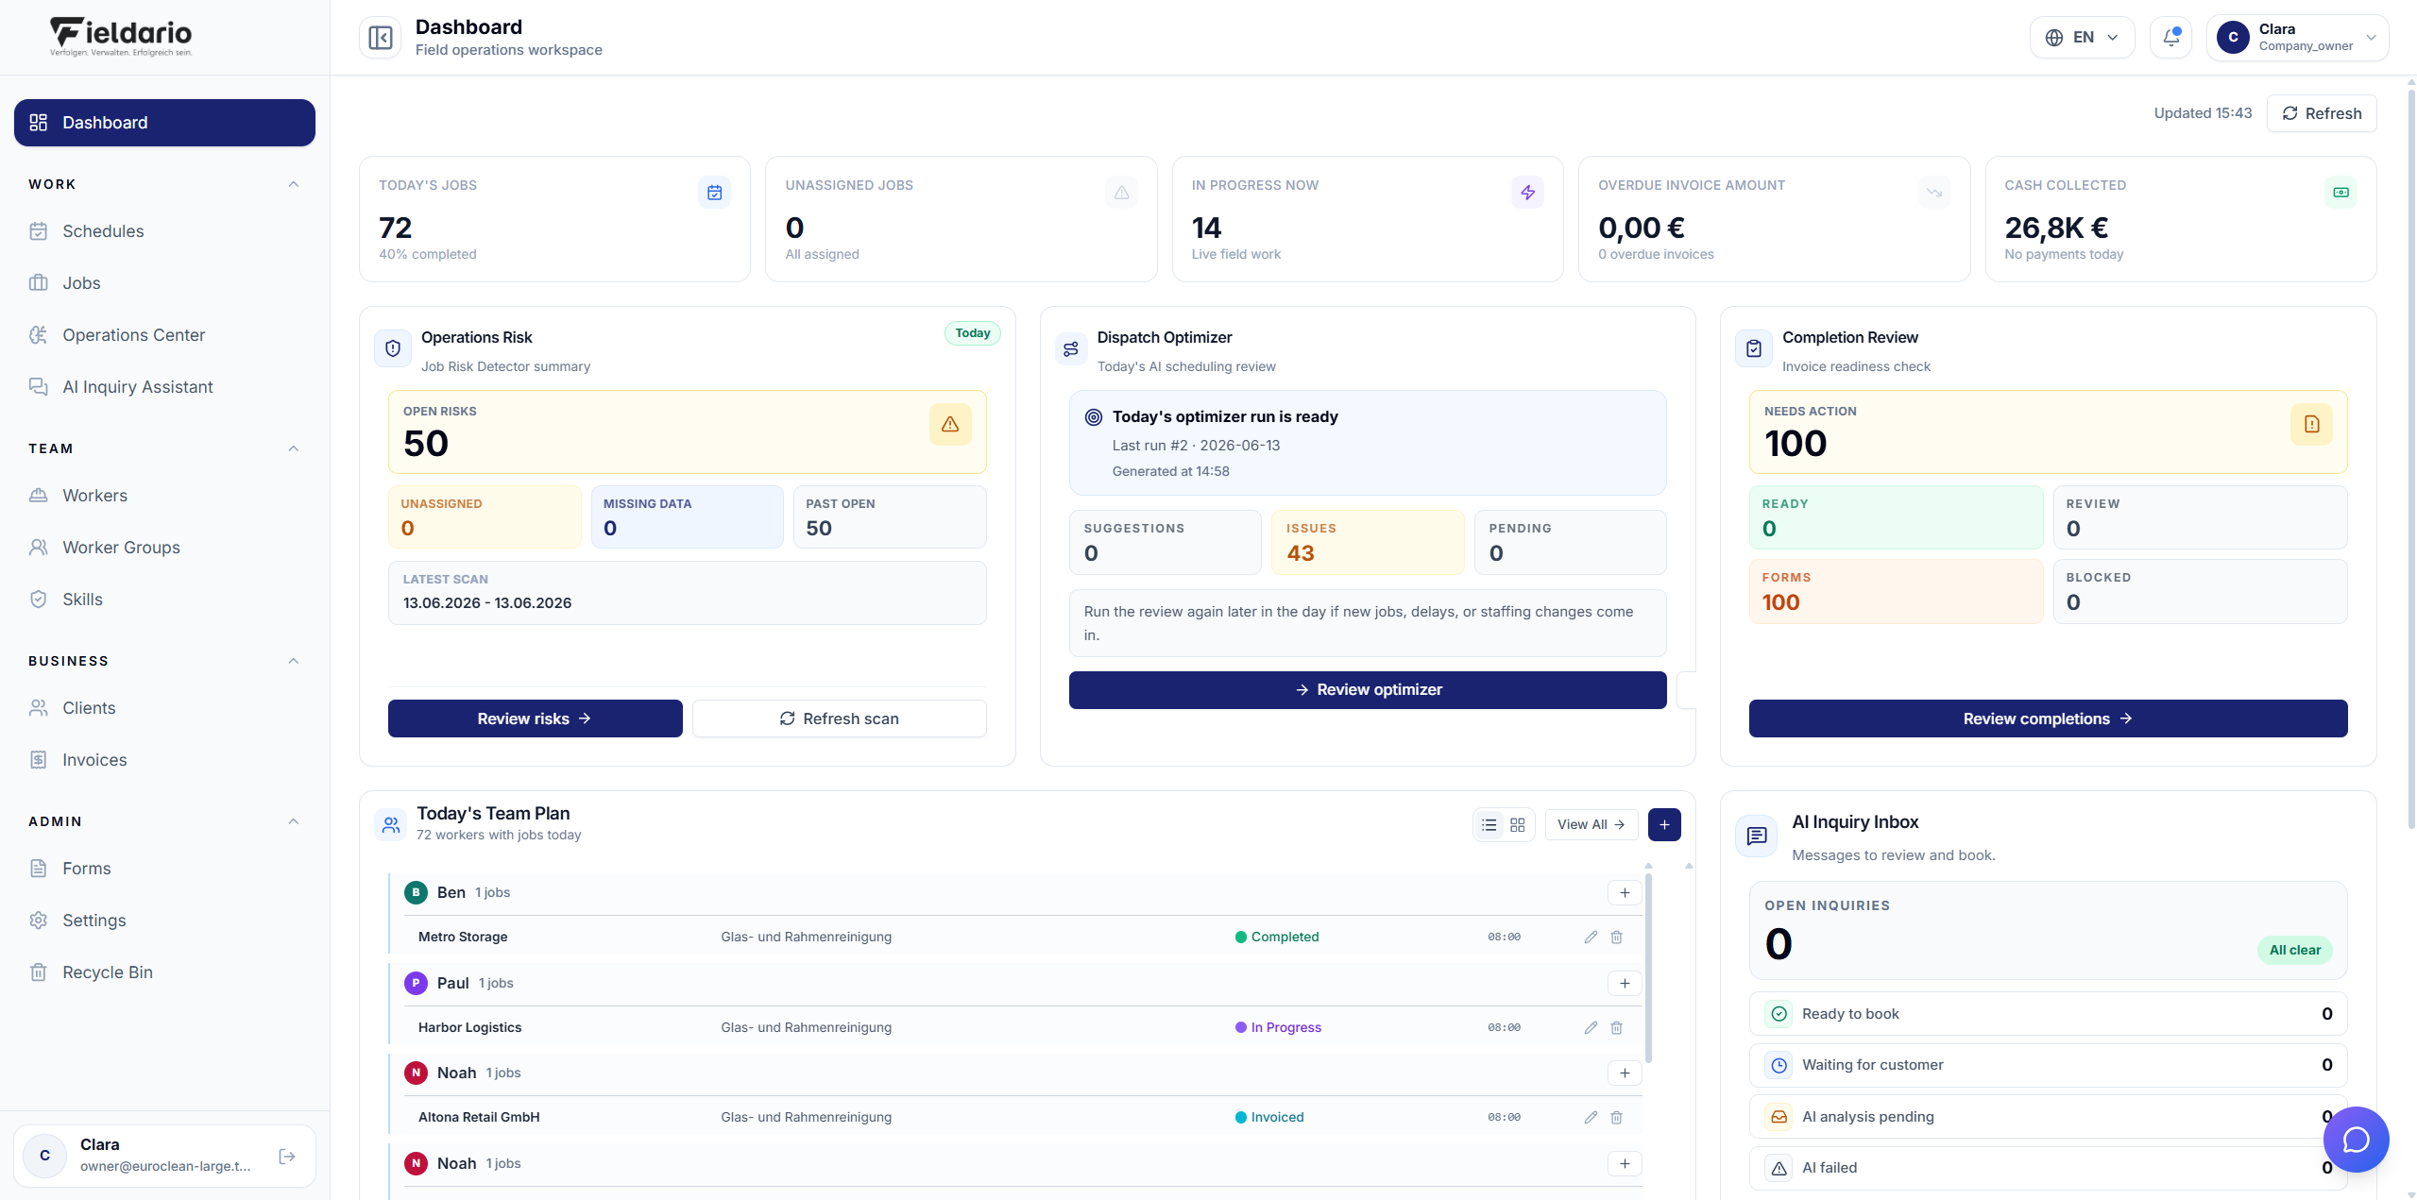Delete the Harbor Logistics job
Viewport: 2417px width, 1200px height.
tap(1616, 1027)
